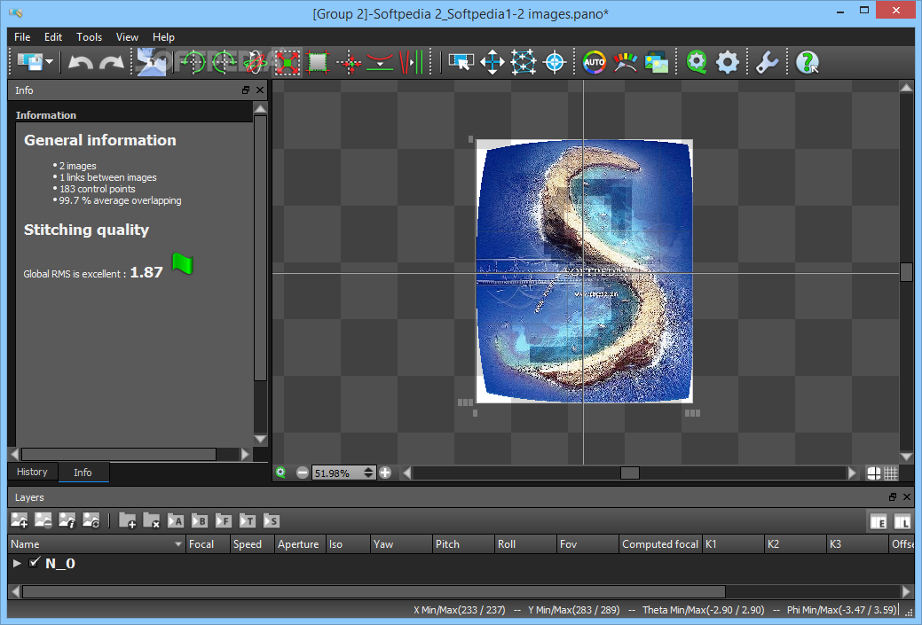
Task: Open the control points mesh editor icon
Action: (x=524, y=62)
